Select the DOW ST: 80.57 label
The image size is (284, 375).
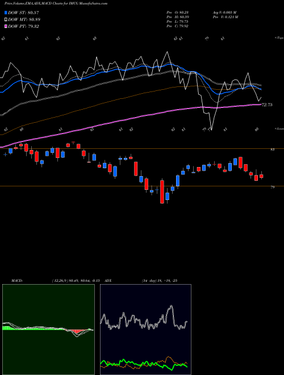pyautogui.click(x=23, y=13)
